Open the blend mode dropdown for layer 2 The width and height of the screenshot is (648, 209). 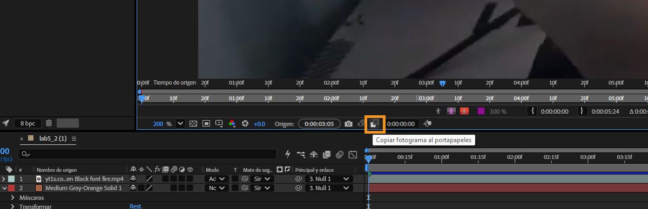coord(217,188)
